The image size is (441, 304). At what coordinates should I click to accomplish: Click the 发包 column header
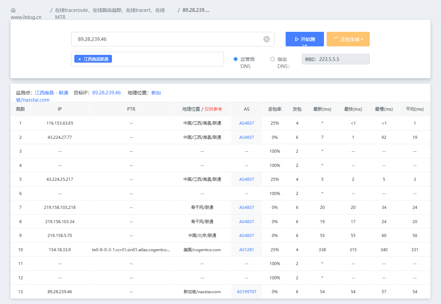pyautogui.click(x=297, y=109)
